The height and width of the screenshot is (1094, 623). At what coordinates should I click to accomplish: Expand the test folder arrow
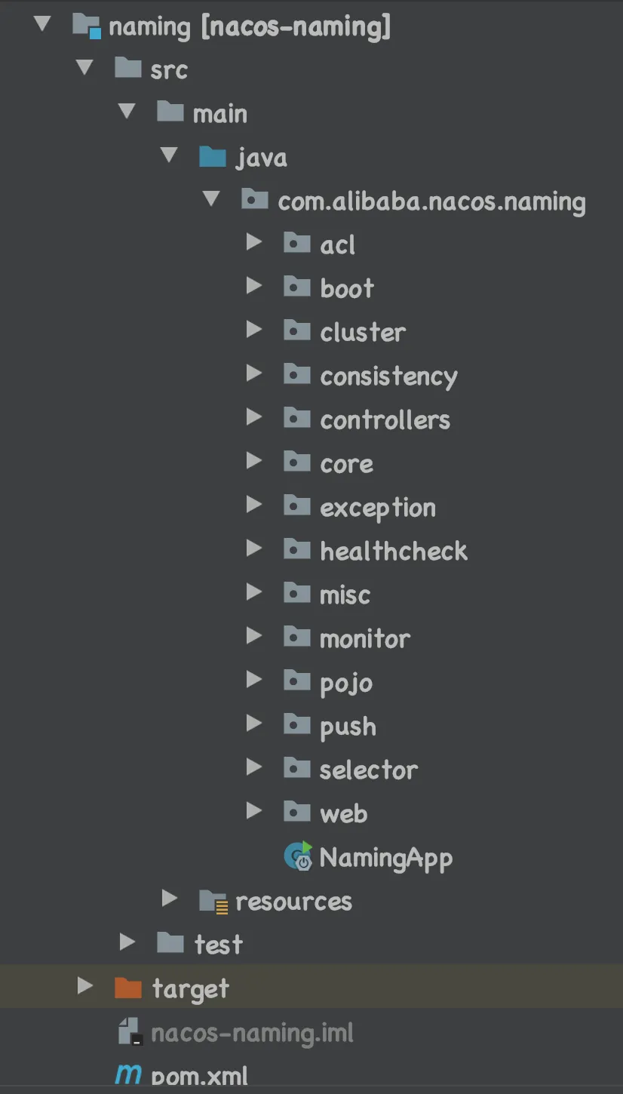tap(127, 942)
